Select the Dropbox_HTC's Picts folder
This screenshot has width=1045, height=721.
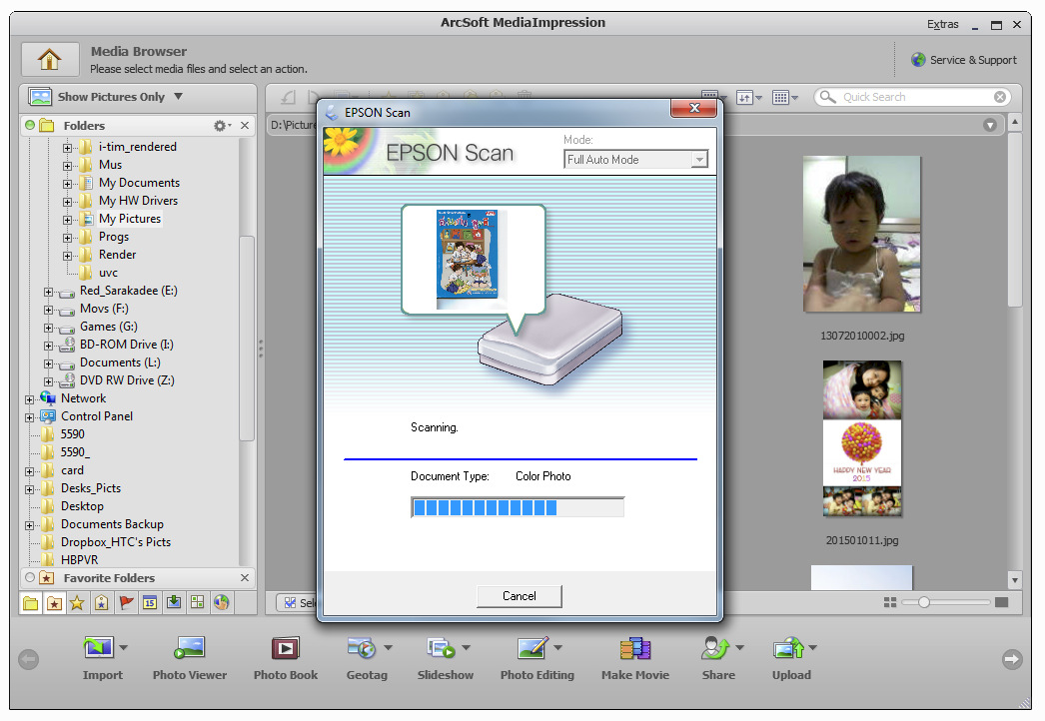pos(116,542)
